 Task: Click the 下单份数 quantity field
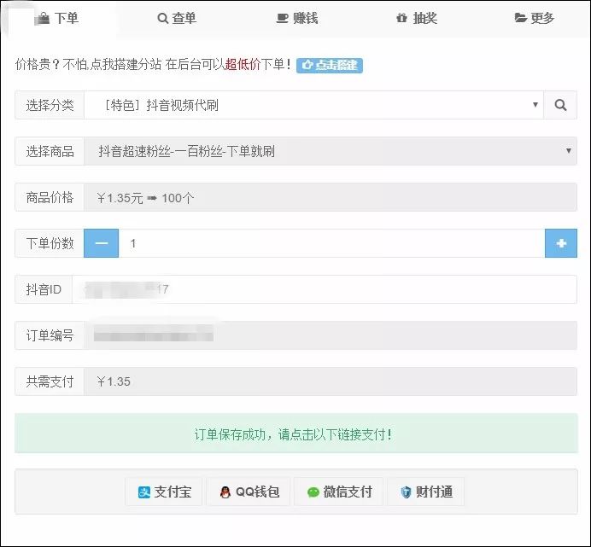[331, 243]
